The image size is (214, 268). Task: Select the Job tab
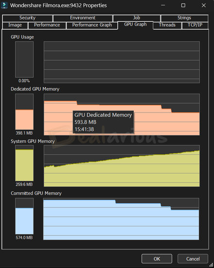137,18
